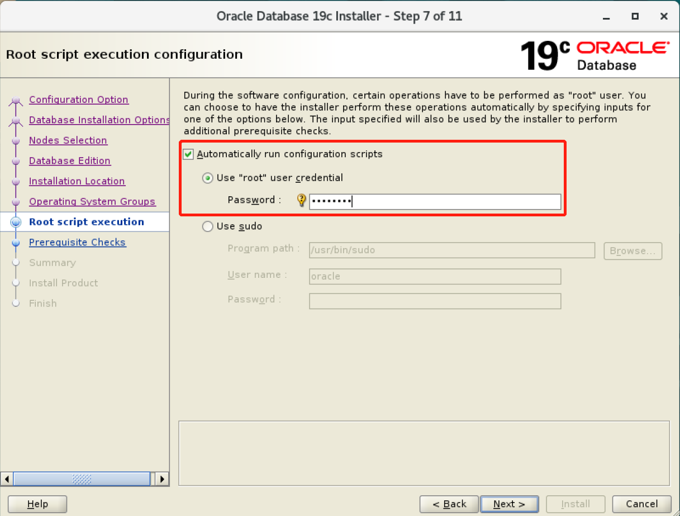Focus the root Password input field
The image size is (680, 516).
tap(435, 201)
